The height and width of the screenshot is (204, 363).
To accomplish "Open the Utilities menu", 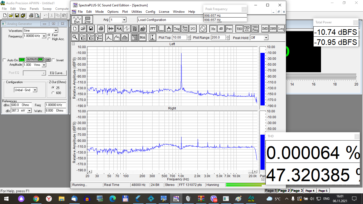I will coord(137,12).
